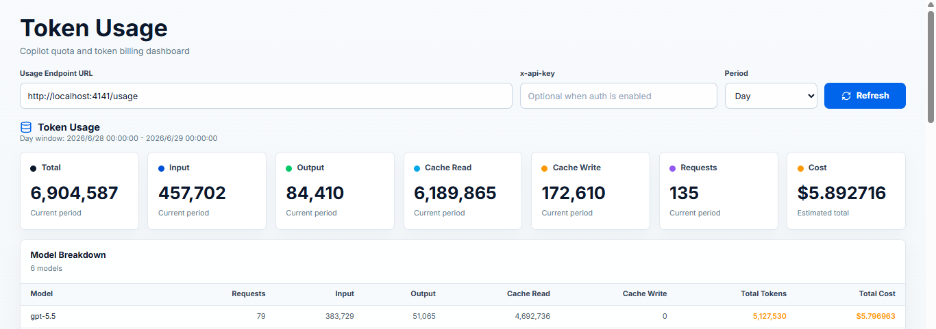Open the Period dropdown showing Day

tap(771, 96)
